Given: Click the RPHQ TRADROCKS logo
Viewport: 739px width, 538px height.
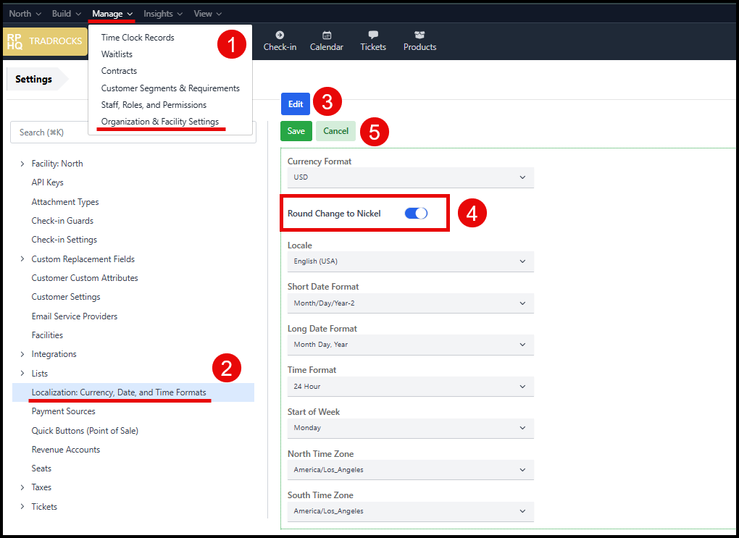Looking at the screenshot, I should pyautogui.click(x=45, y=41).
